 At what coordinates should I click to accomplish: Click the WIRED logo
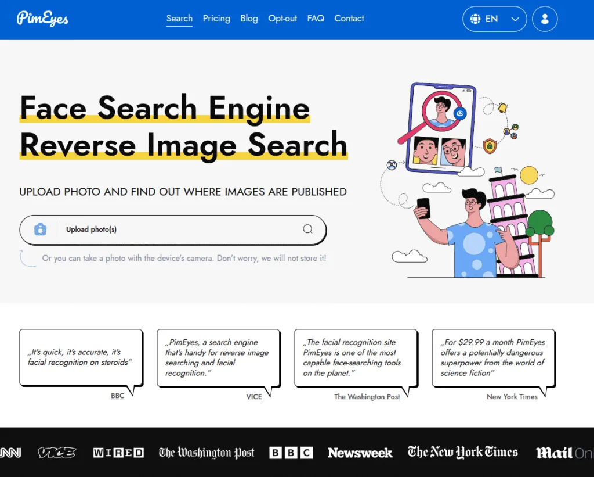pyautogui.click(x=118, y=453)
